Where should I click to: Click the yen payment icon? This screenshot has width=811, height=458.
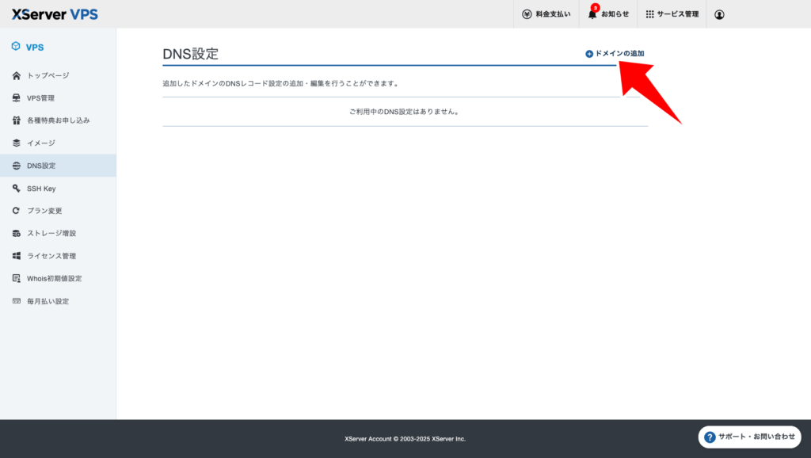point(527,14)
